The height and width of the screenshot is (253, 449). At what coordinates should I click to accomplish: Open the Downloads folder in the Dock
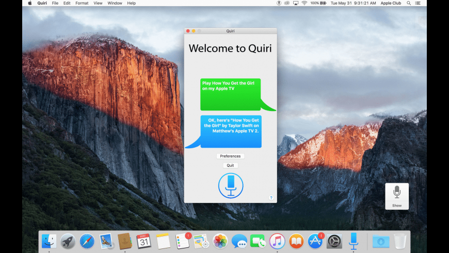[381, 241]
